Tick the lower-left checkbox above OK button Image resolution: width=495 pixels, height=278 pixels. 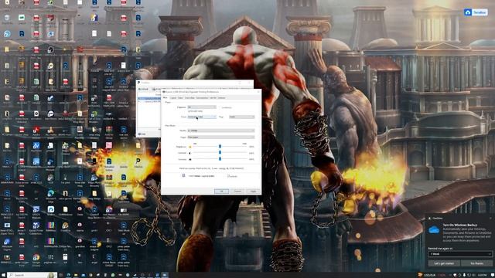[183, 175]
